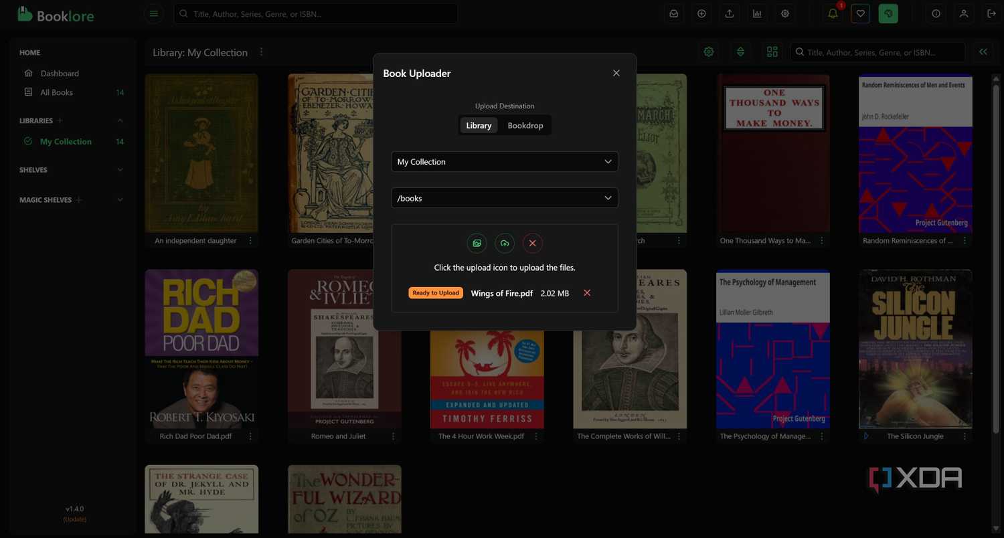Image resolution: width=1004 pixels, height=538 pixels.
Task: Click the upload book icon in header
Action: 730,13
